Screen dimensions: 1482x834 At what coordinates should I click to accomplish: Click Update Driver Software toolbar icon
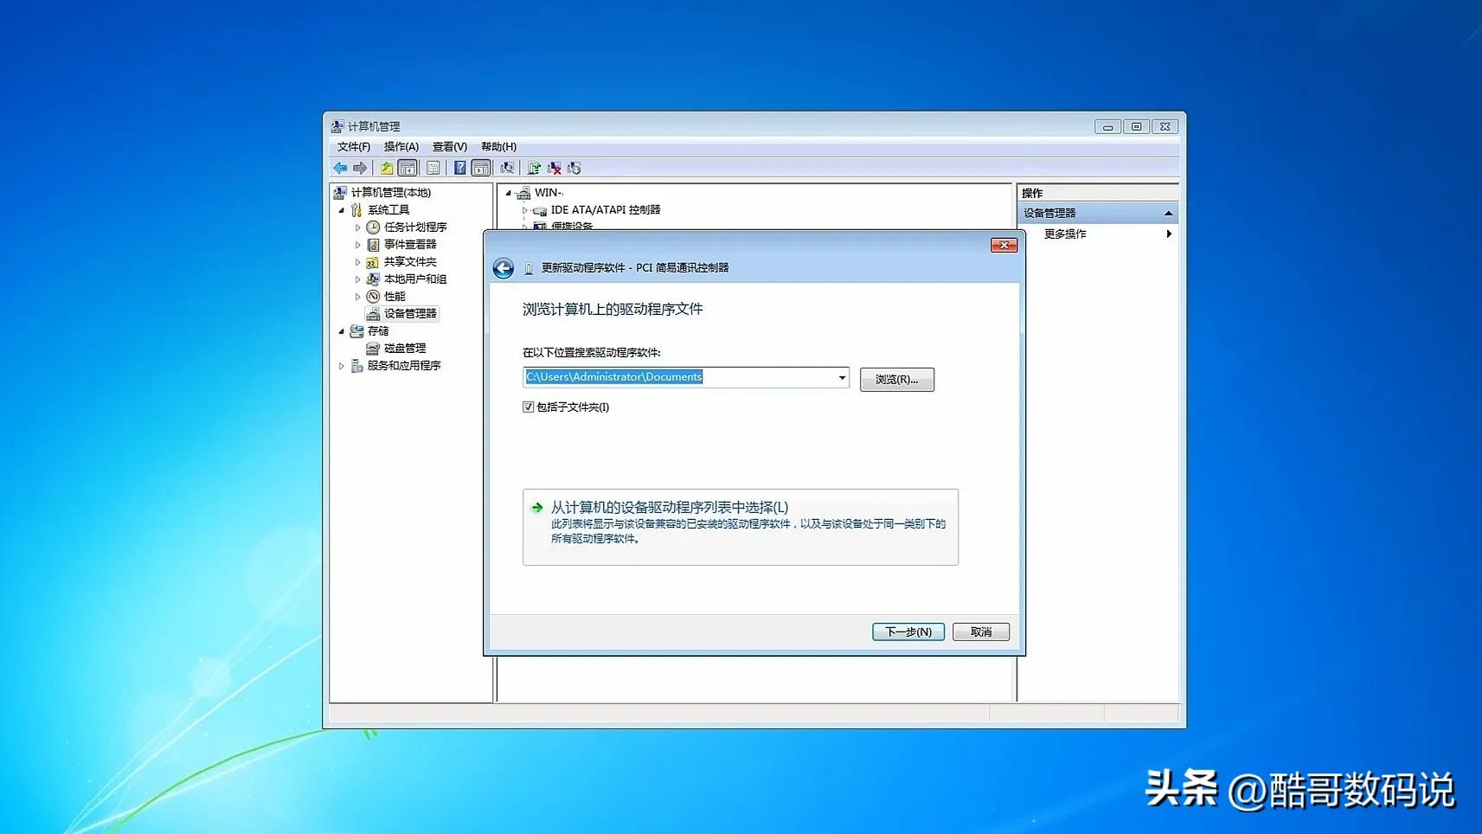tap(534, 168)
